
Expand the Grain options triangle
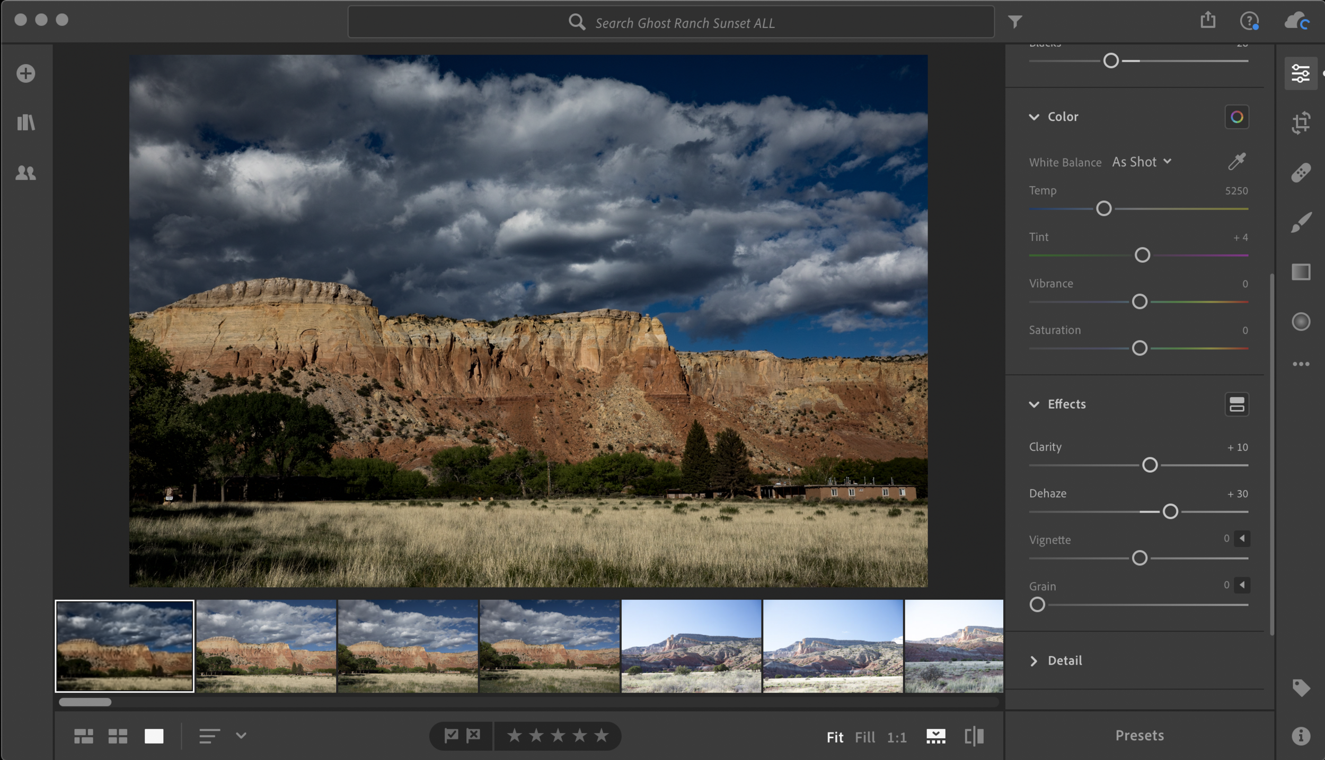1242,585
